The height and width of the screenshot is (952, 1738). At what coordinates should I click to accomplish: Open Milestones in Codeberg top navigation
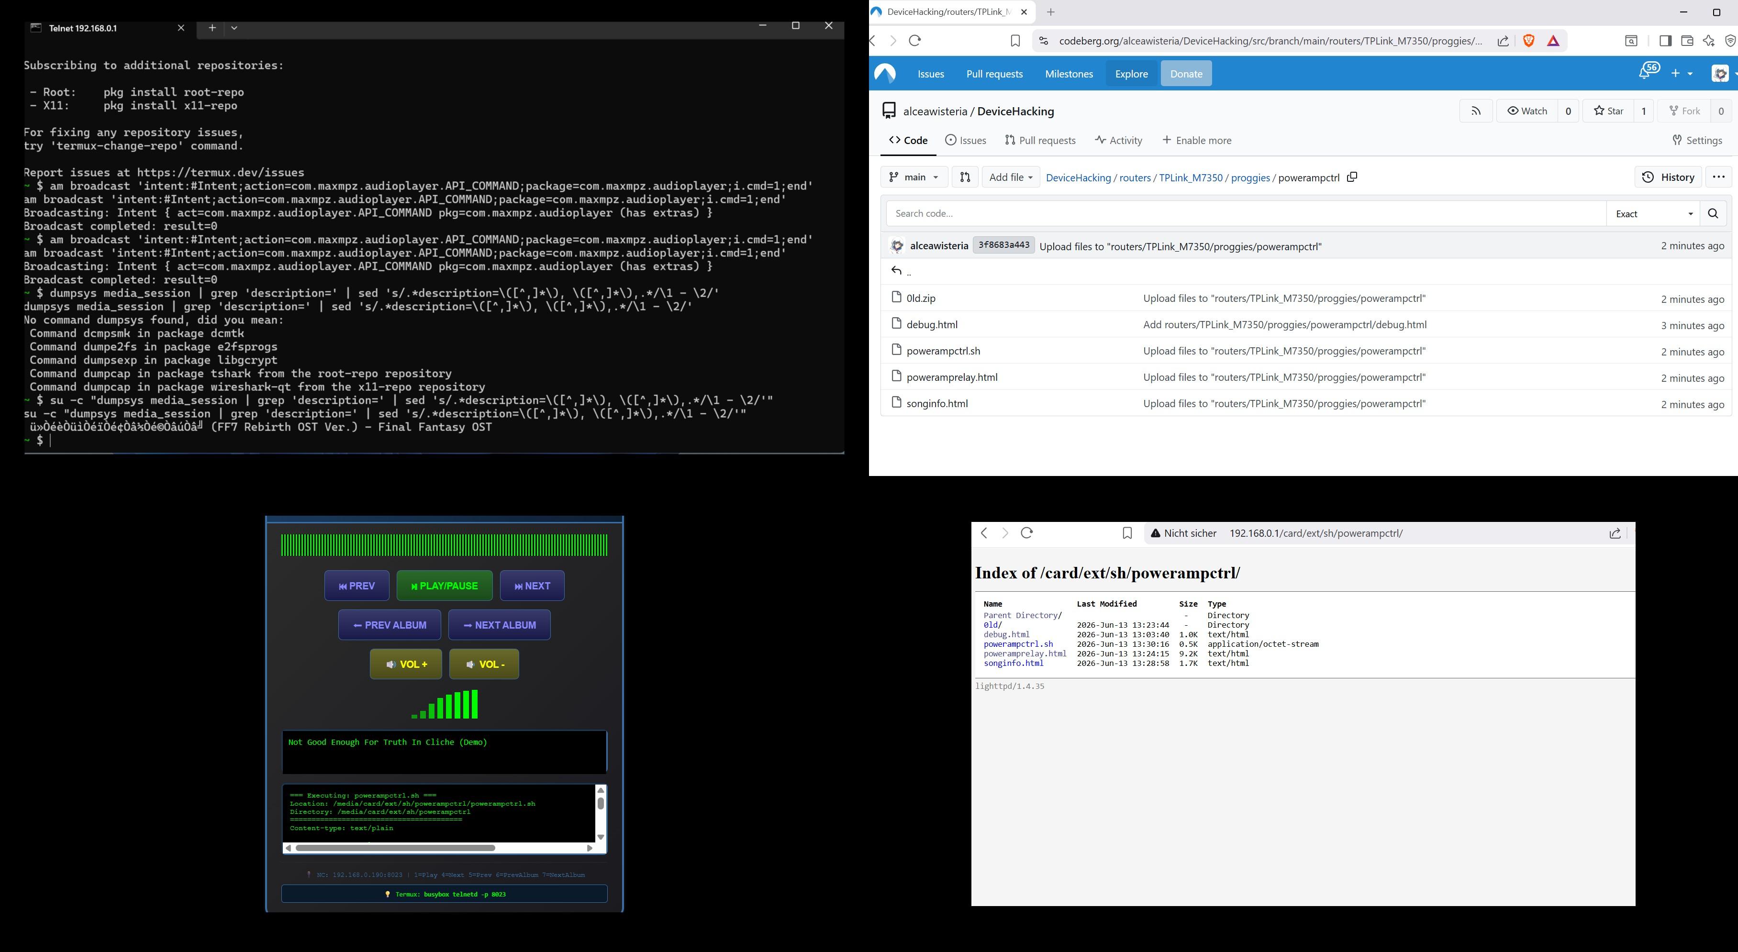(x=1069, y=74)
